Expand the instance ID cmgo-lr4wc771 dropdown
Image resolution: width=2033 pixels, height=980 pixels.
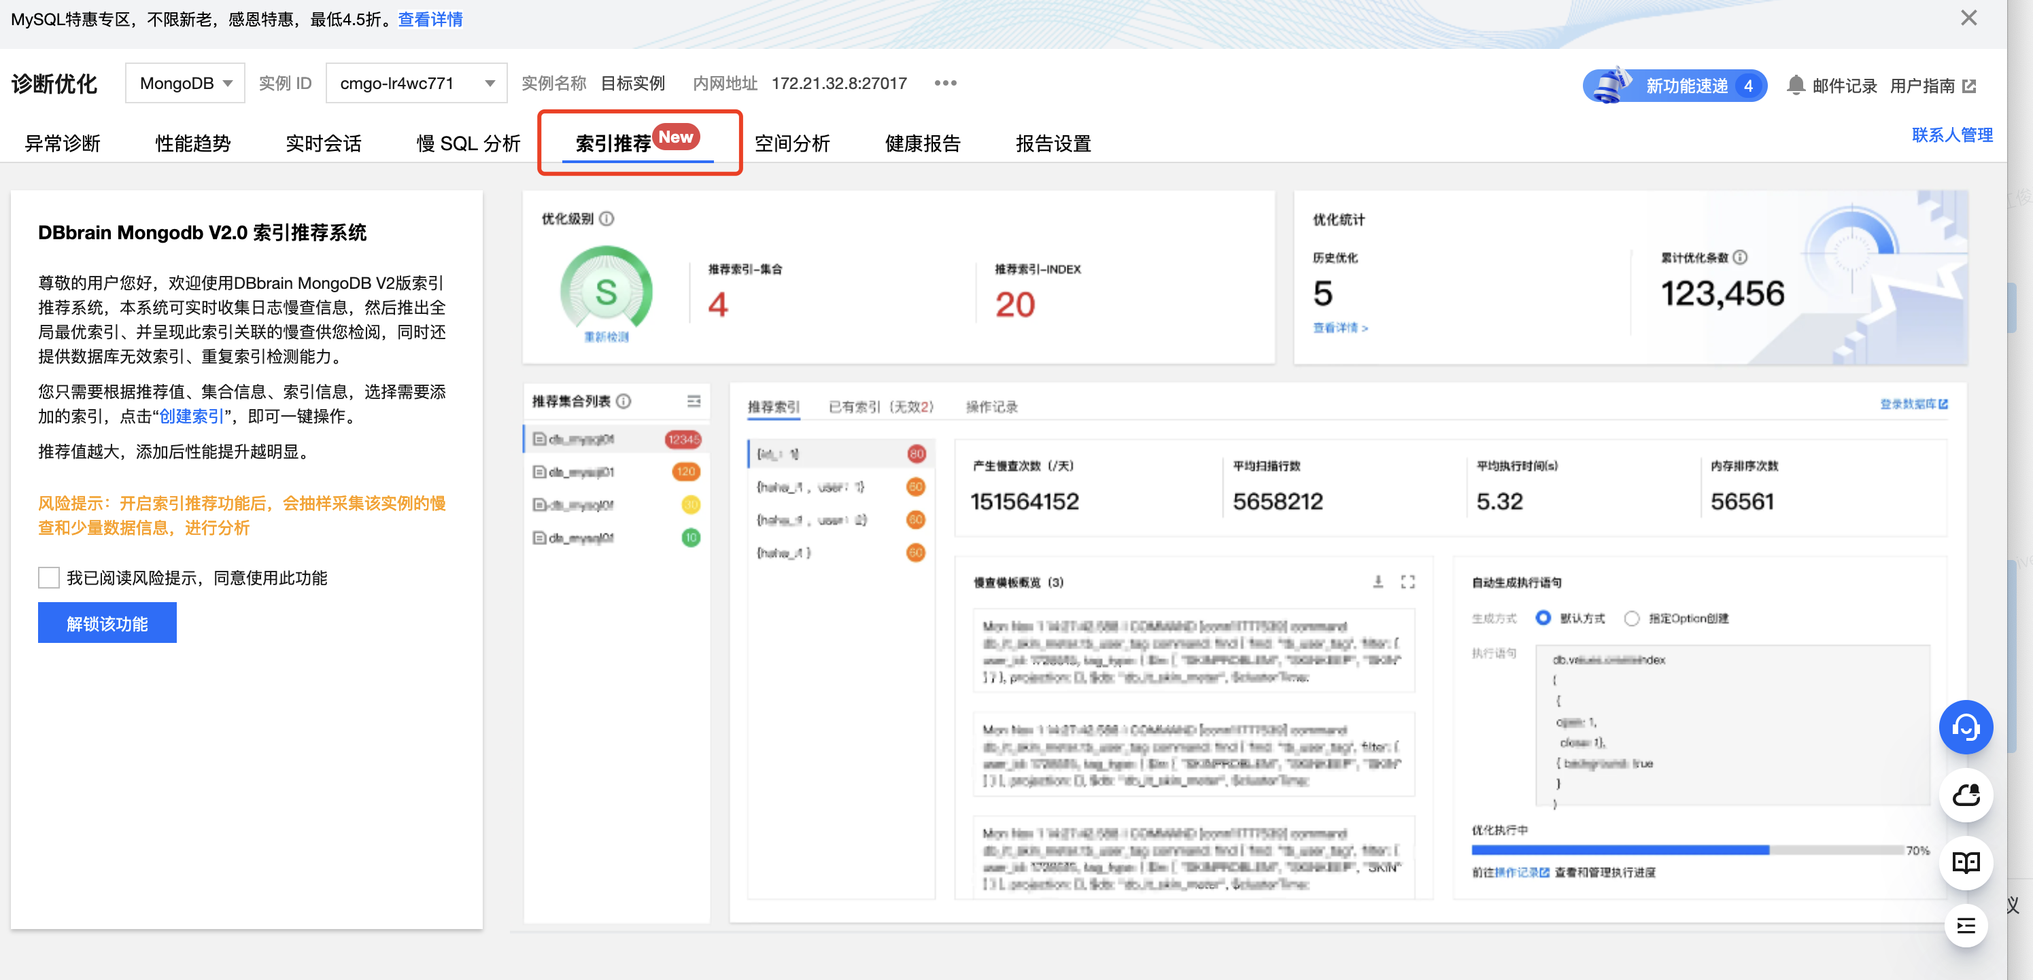coord(416,83)
